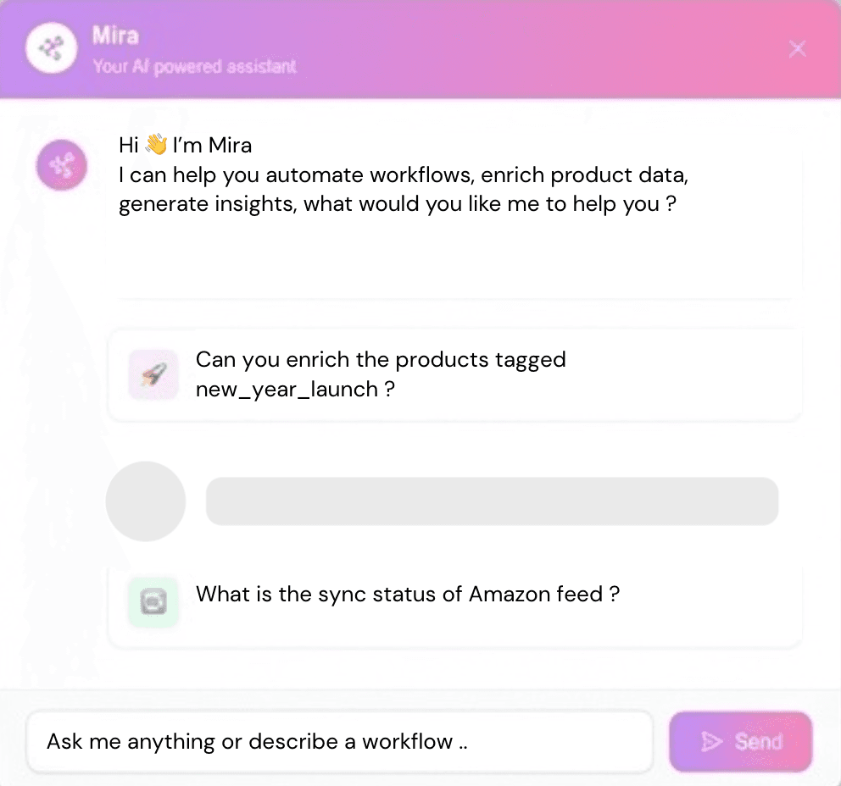
Task: Close the Mira assistant window
Action: 797,48
